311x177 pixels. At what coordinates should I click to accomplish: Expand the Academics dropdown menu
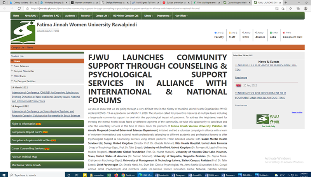[x=71, y=16]
